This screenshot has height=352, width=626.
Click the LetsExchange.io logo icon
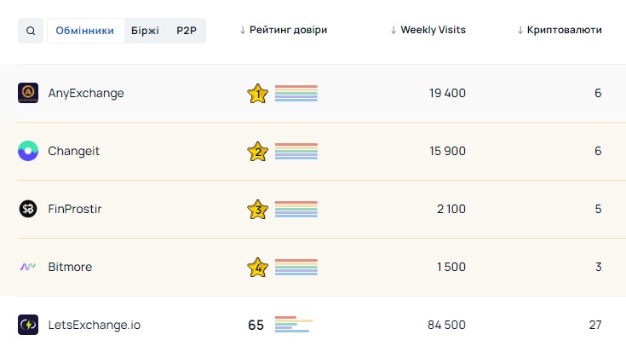coord(28,325)
